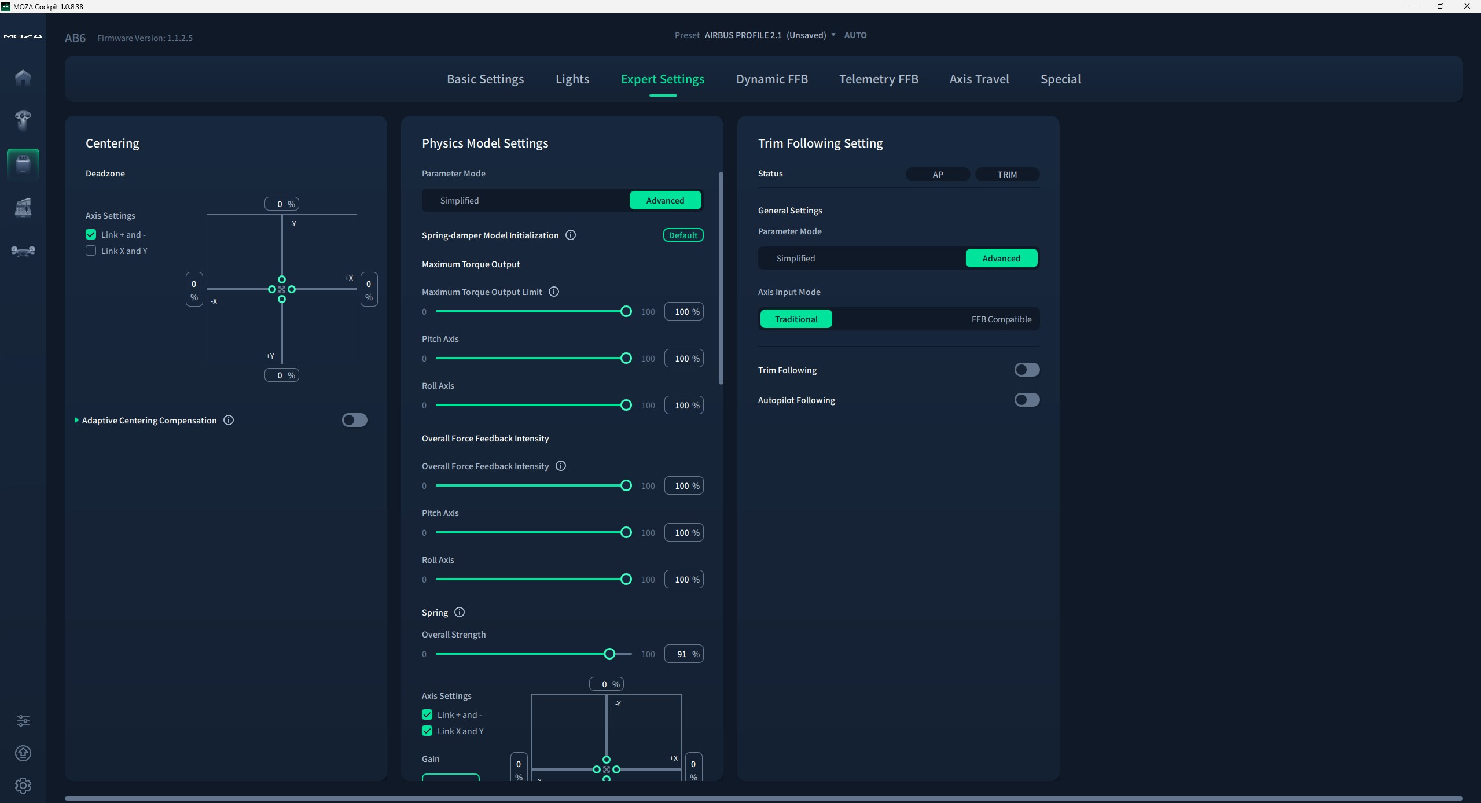The width and height of the screenshot is (1481, 803).
Task: Open the drone-shaped device icon
Action: pyautogui.click(x=23, y=251)
